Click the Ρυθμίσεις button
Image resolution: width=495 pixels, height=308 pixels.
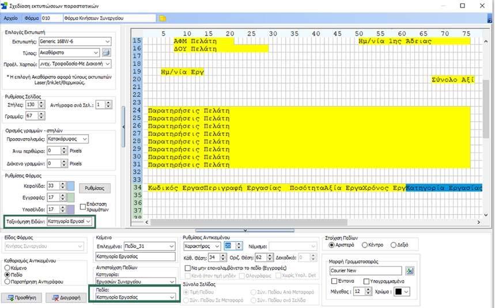(95, 188)
